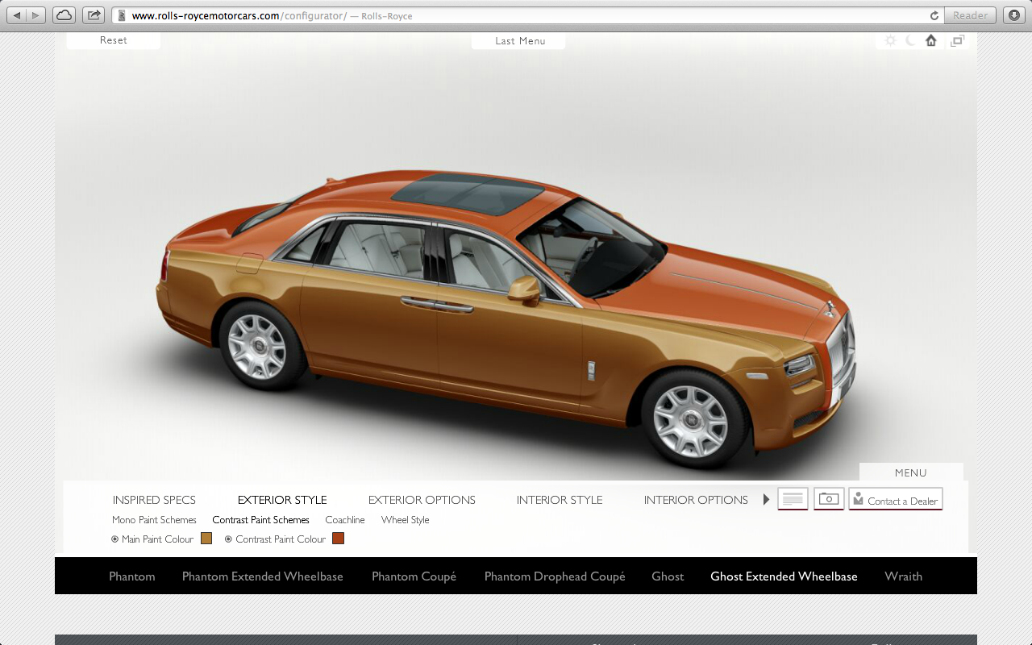
Task: Open the iCloud tabs button
Action: pyautogui.click(x=64, y=15)
